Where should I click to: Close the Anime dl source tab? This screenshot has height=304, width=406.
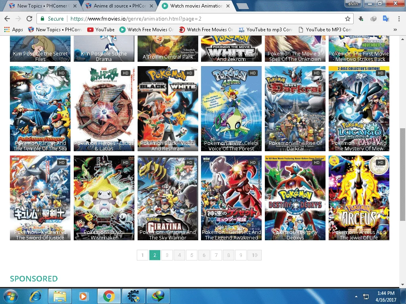click(151, 6)
